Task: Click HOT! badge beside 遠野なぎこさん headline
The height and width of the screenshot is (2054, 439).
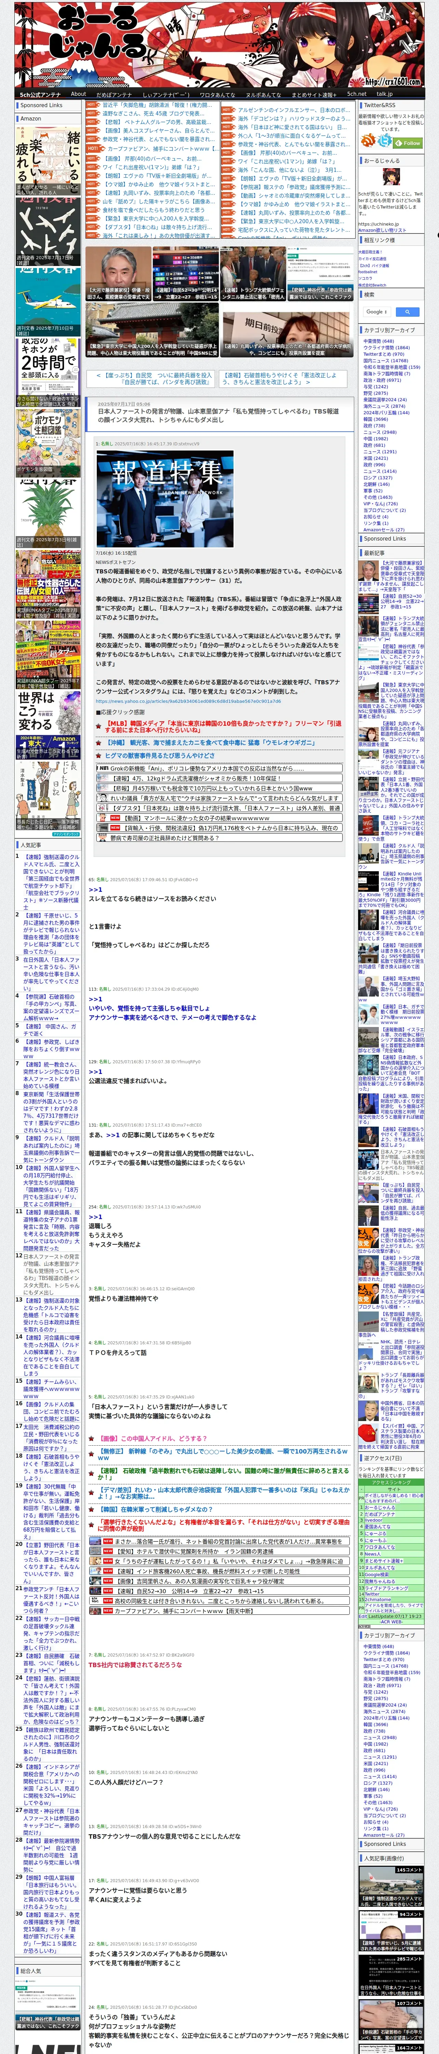Action: 93,113
